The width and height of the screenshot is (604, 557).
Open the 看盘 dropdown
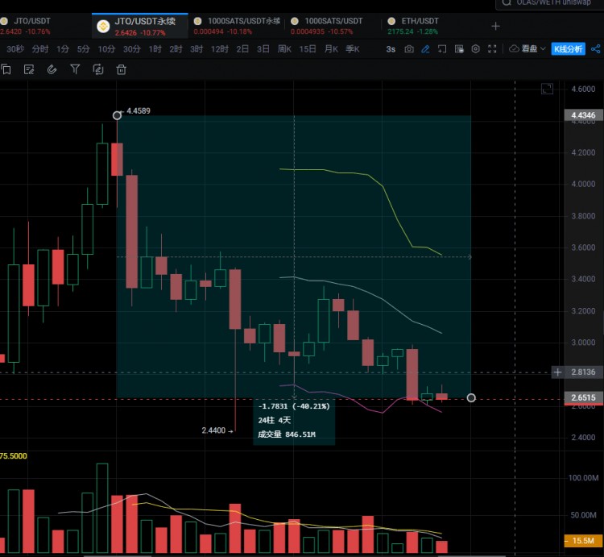[x=527, y=48]
